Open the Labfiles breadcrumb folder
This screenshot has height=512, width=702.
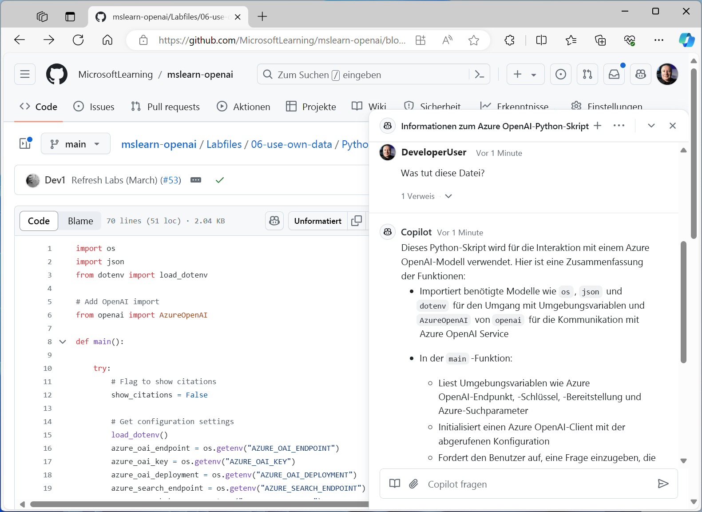click(224, 144)
